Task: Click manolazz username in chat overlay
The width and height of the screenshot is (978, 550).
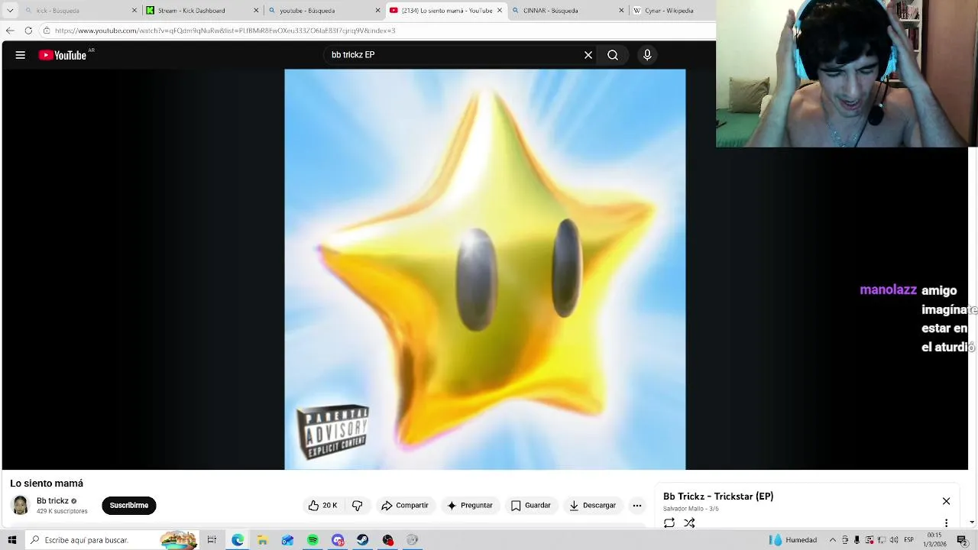Action: pyautogui.click(x=888, y=290)
